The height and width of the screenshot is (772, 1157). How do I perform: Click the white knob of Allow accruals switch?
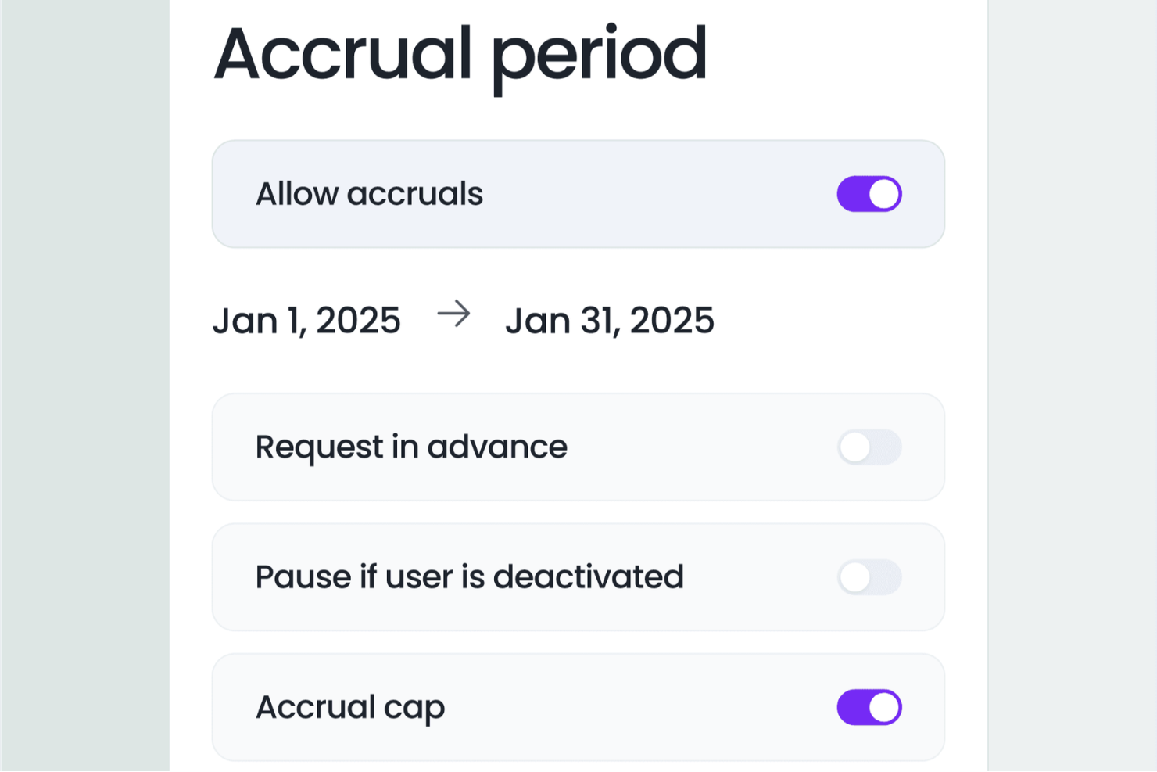coord(884,194)
